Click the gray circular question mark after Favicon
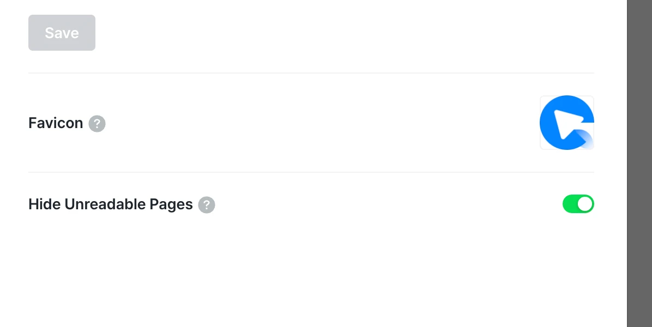The height and width of the screenshot is (327, 652). click(x=97, y=124)
